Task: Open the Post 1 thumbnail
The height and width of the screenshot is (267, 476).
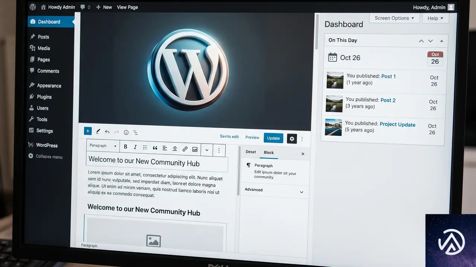Action: click(x=335, y=80)
